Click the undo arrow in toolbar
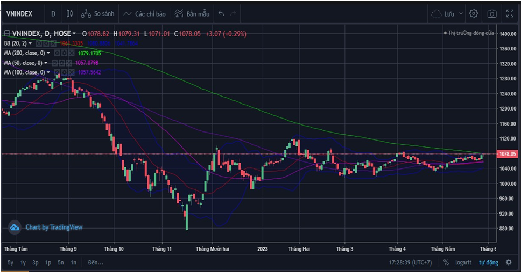The height and width of the screenshot is (272, 521). [x=221, y=13]
